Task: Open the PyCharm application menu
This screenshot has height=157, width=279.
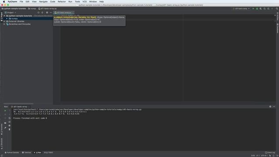Action: (12, 2)
